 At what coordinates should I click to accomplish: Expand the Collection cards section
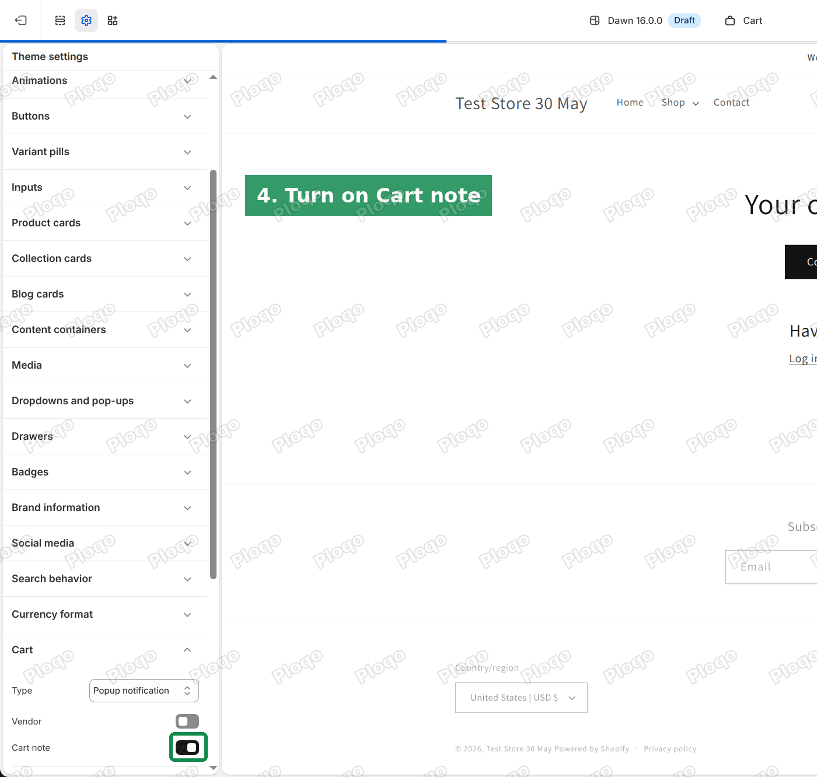click(105, 258)
